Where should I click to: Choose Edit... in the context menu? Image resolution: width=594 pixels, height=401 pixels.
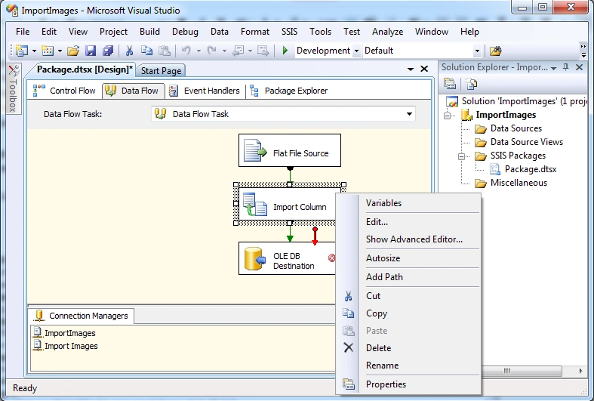point(377,222)
